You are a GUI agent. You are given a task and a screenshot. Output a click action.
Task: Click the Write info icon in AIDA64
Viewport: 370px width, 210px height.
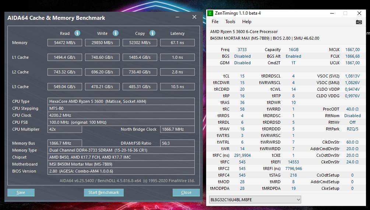[115, 33]
